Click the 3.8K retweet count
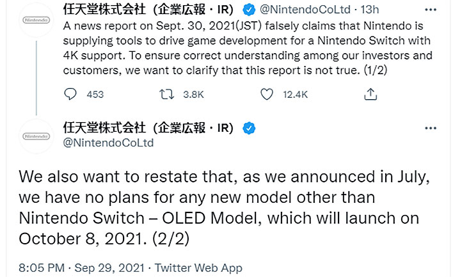 coord(194,95)
